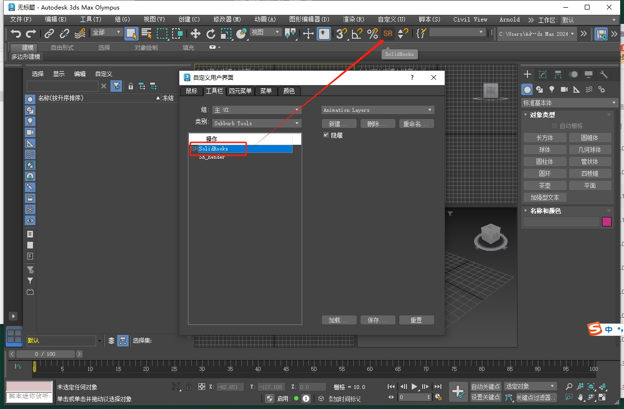Toggle 设置关键点 set key mode

click(486, 397)
